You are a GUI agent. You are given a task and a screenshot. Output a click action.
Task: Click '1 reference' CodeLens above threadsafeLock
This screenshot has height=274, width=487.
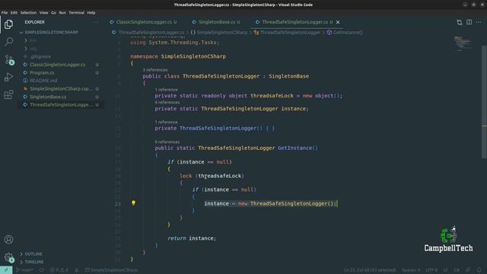coord(166,90)
